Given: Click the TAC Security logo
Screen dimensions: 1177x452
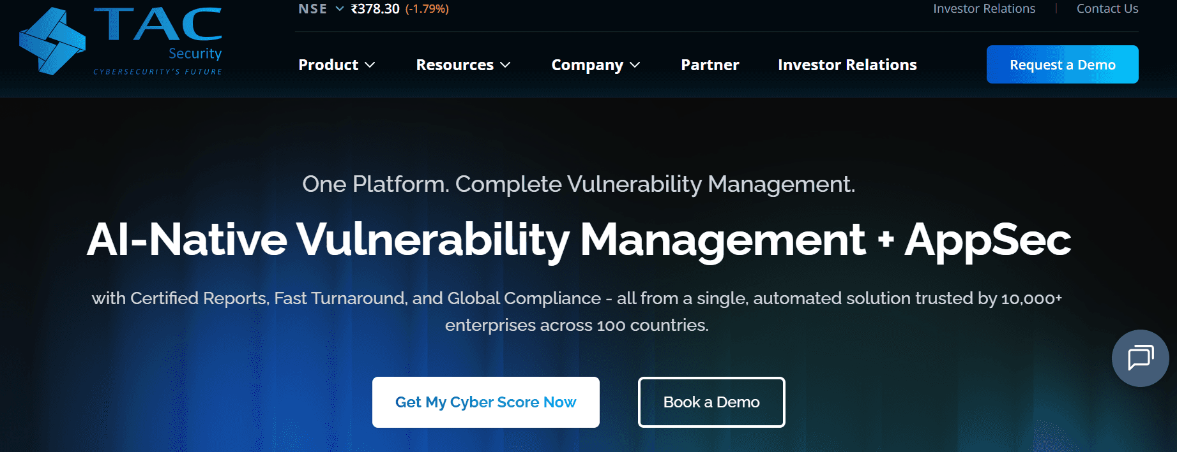Looking at the screenshot, I should point(121,41).
